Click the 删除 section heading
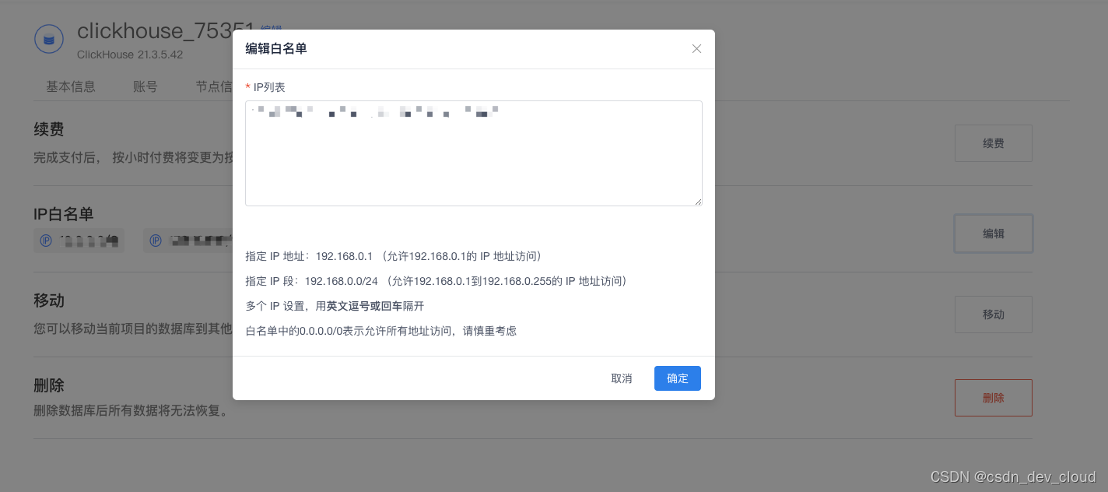Viewport: 1108px width, 492px height. [x=49, y=385]
